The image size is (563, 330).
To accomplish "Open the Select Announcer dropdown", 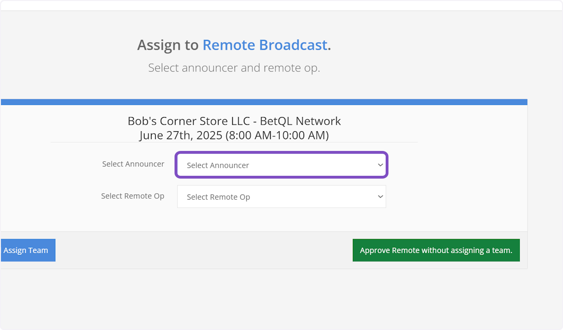I will click(x=281, y=165).
